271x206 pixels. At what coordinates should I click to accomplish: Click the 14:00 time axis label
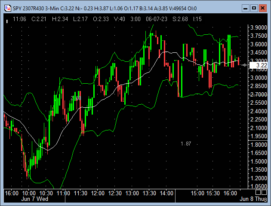[166, 193]
